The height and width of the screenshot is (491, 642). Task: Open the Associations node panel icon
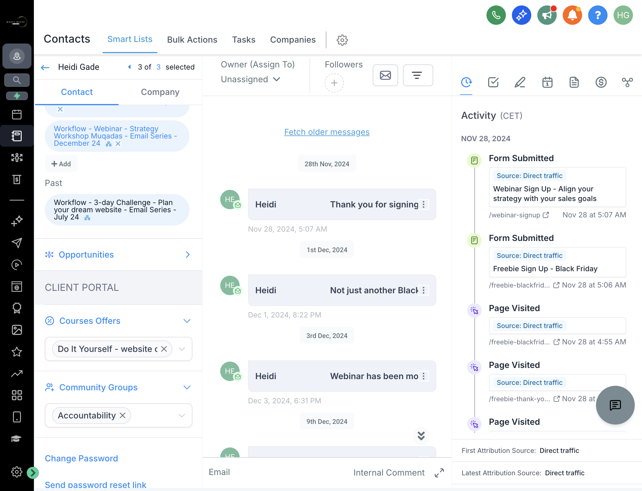[627, 82]
